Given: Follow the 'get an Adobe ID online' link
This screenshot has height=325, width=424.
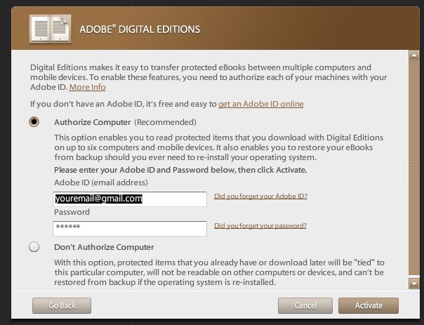Looking at the screenshot, I should click(260, 104).
